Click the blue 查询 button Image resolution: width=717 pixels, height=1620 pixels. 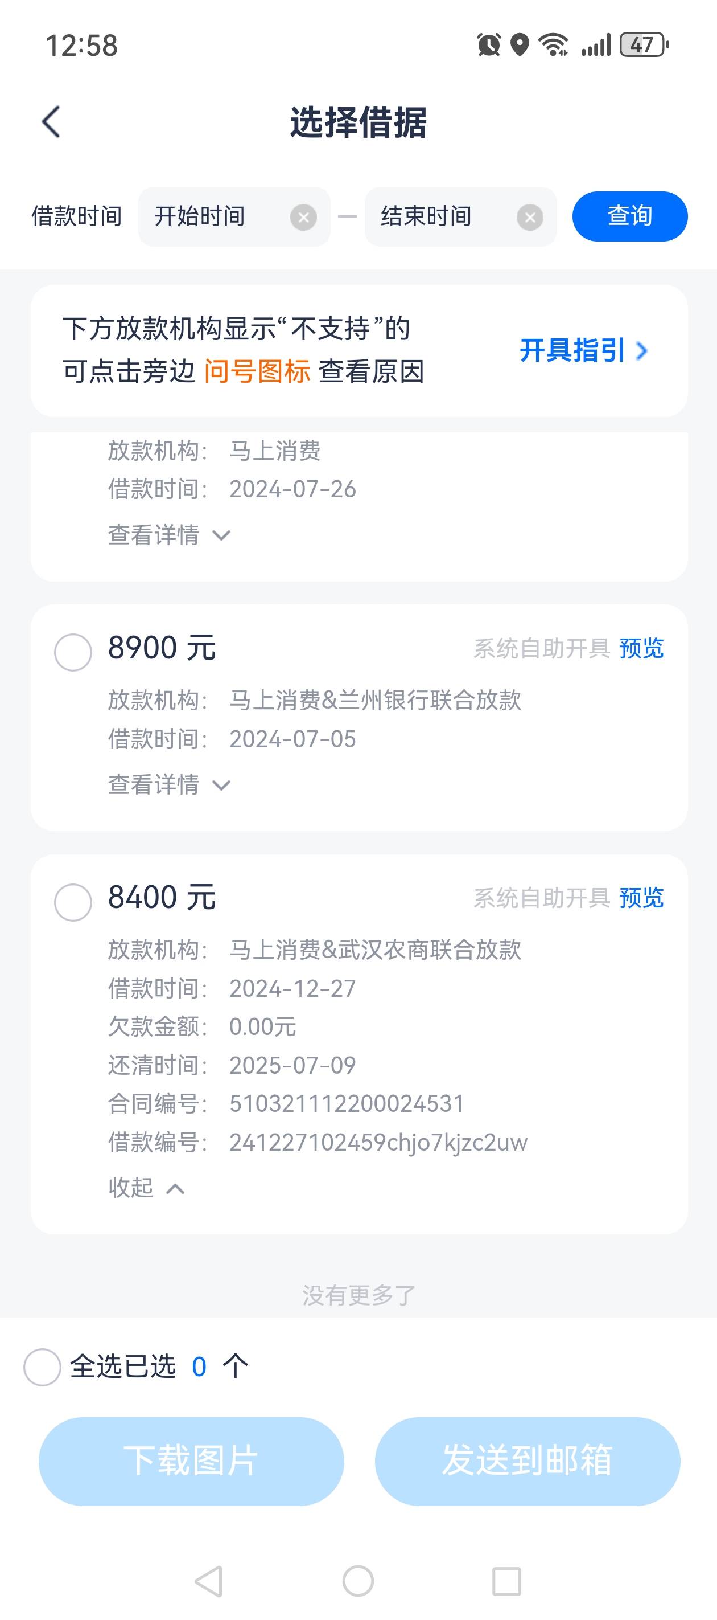(x=630, y=216)
